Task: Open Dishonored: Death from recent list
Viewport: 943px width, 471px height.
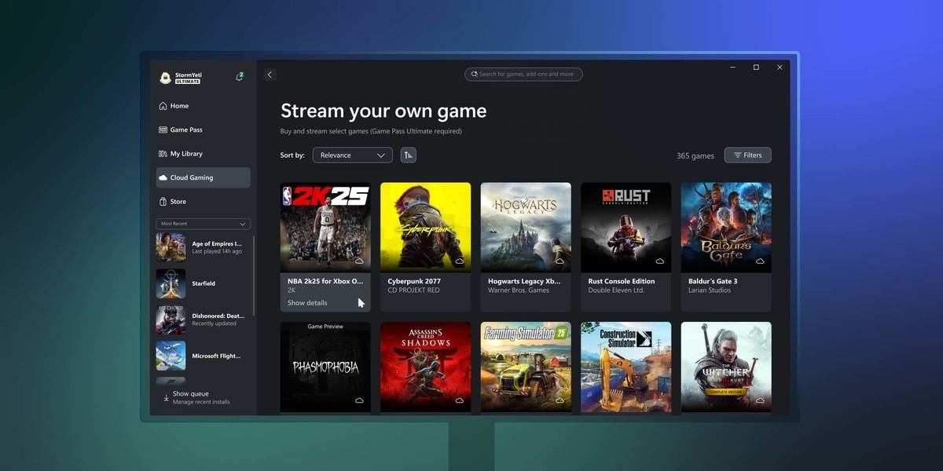Action: click(x=204, y=319)
